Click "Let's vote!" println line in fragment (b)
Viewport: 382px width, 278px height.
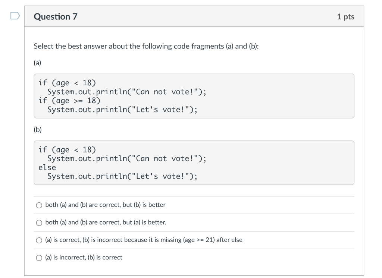(122, 176)
